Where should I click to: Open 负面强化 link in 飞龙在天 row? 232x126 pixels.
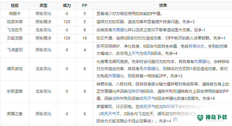point(120,30)
